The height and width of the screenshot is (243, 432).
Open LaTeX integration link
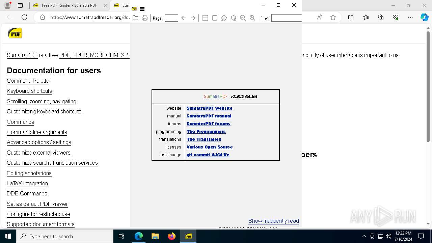coord(27,183)
